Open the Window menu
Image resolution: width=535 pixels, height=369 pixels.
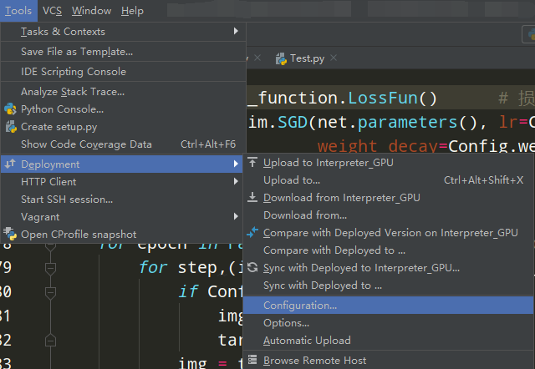[91, 11]
